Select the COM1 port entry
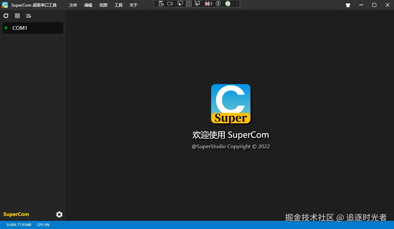Viewport: 394px width, 229px height. click(33, 28)
